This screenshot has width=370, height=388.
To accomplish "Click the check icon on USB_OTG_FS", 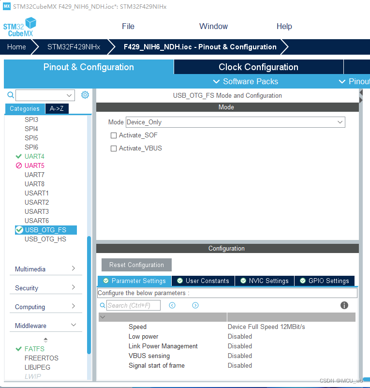I will 19,230.
